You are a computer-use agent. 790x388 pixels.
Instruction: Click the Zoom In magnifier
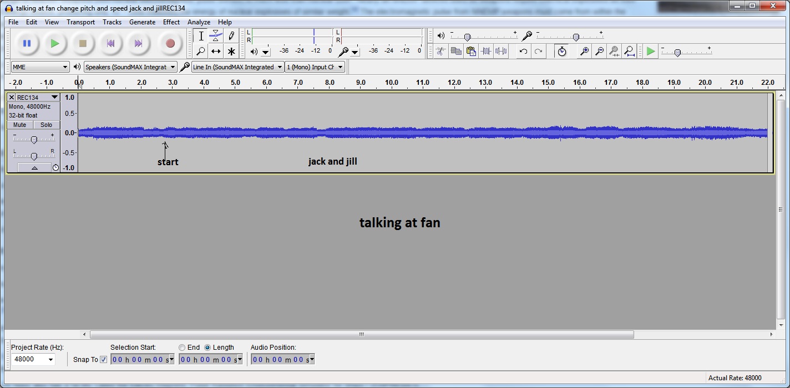tap(584, 52)
